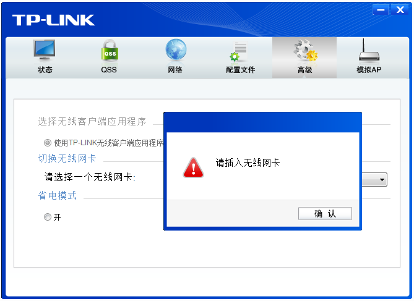This screenshot has height=301, width=414.
Task: Go to the 配置文件 tab label
Action: click(240, 70)
